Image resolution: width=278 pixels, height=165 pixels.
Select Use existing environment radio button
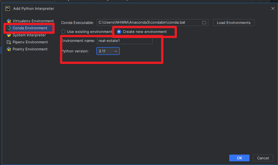(x=63, y=32)
